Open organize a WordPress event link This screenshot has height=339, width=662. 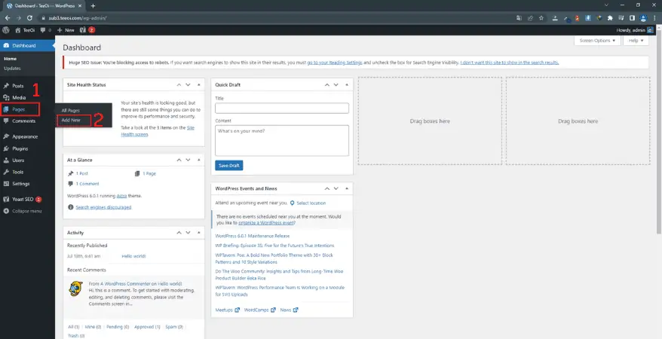pos(266,223)
